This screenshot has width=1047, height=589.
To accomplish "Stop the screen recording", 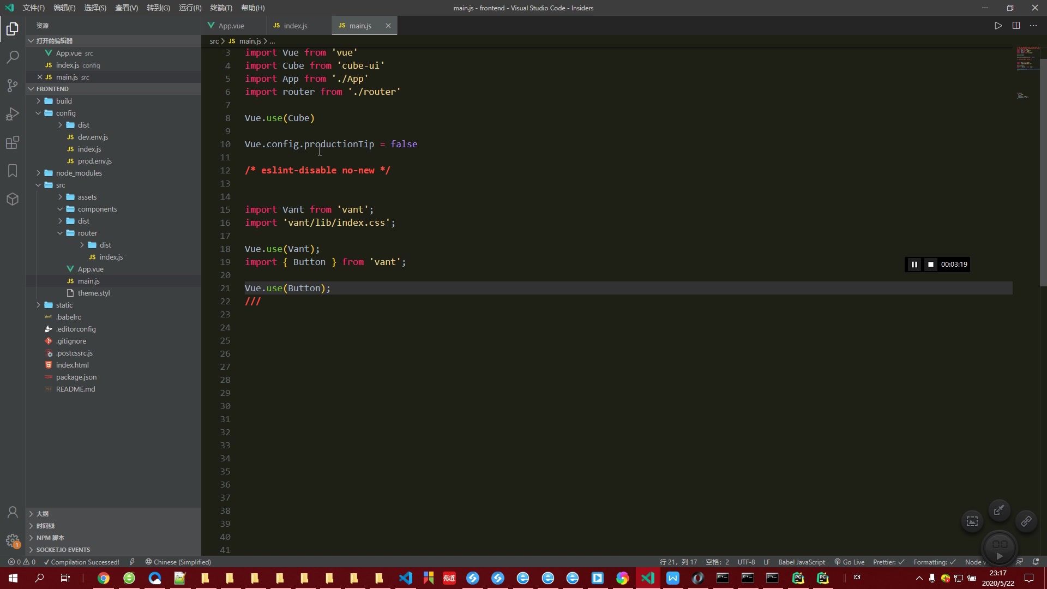I will 931,265.
